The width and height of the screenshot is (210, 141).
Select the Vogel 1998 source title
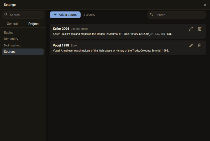click(x=61, y=46)
